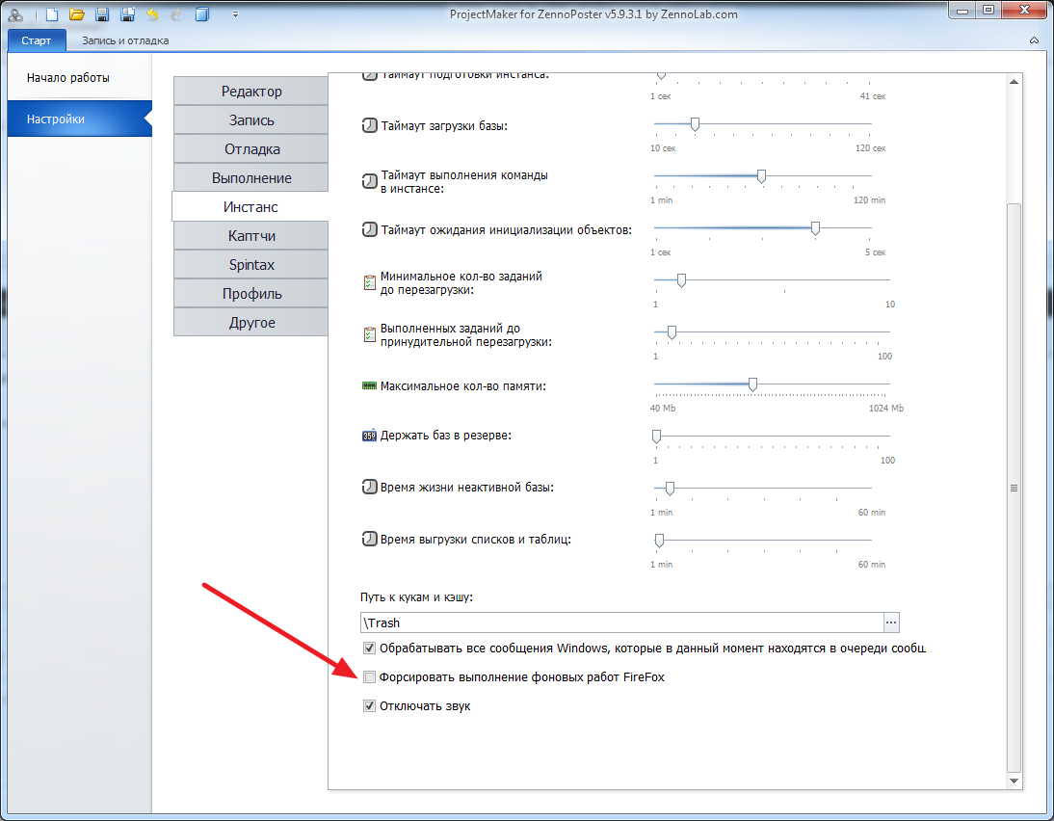Click clipboard icon beside Минимальное кол-во заданий
Image resolution: width=1054 pixels, height=821 pixels.
click(x=369, y=282)
